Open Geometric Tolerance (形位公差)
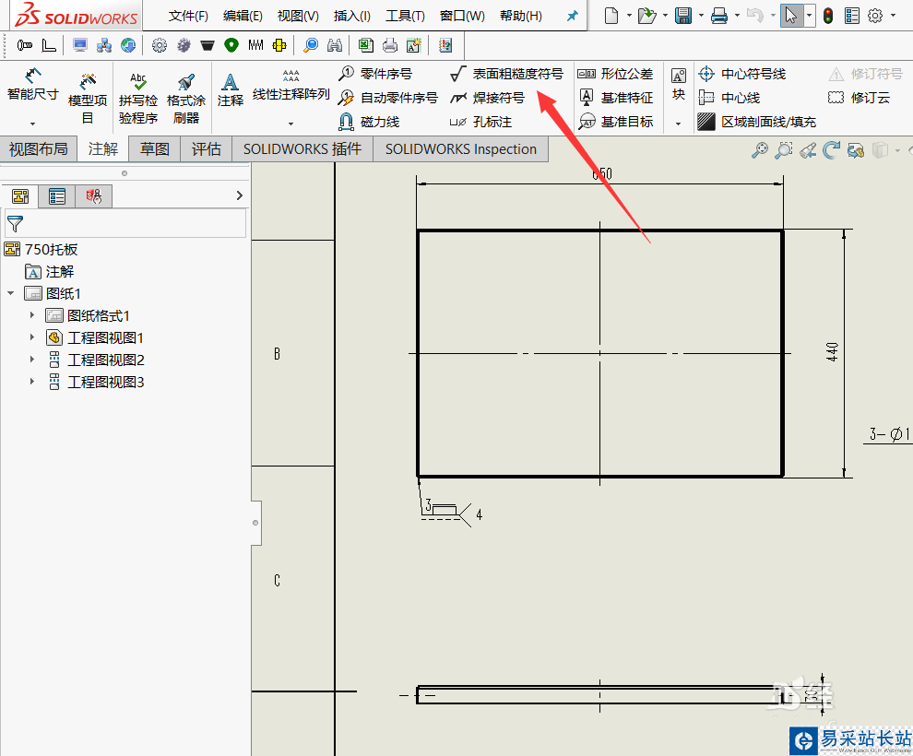Image resolution: width=913 pixels, height=756 pixels. click(x=615, y=74)
